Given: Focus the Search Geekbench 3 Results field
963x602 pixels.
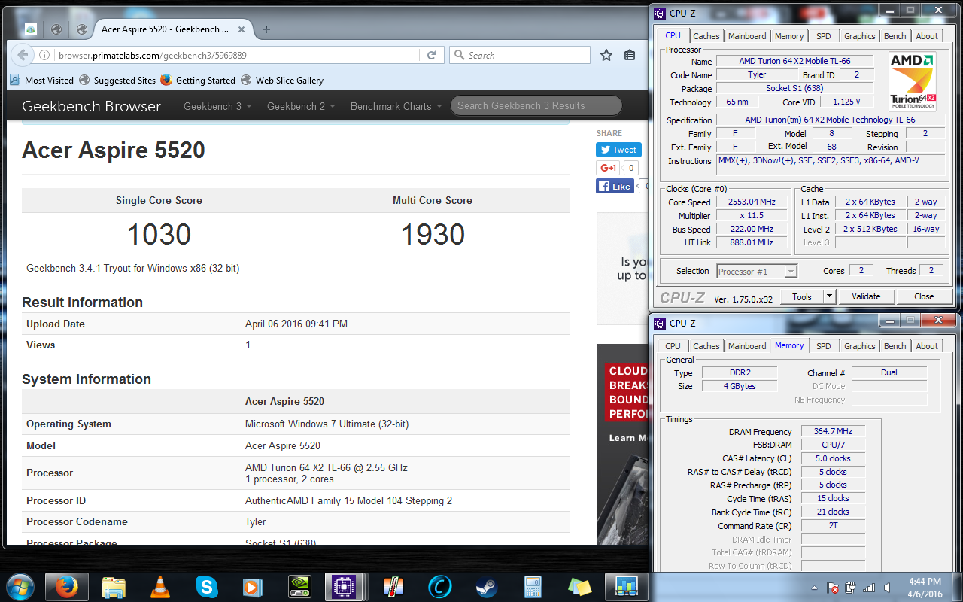Looking at the screenshot, I should 536,106.
